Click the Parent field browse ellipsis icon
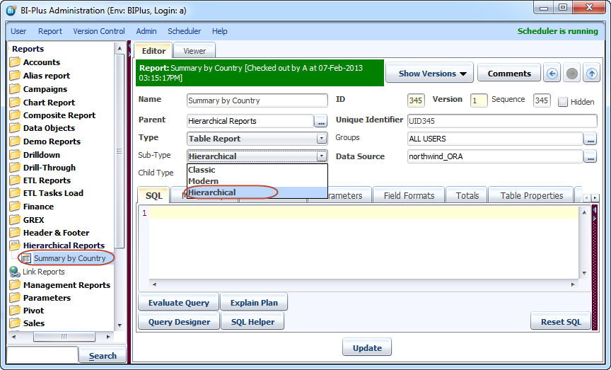The width and height of the screenshot is (611, 370). 321,121
